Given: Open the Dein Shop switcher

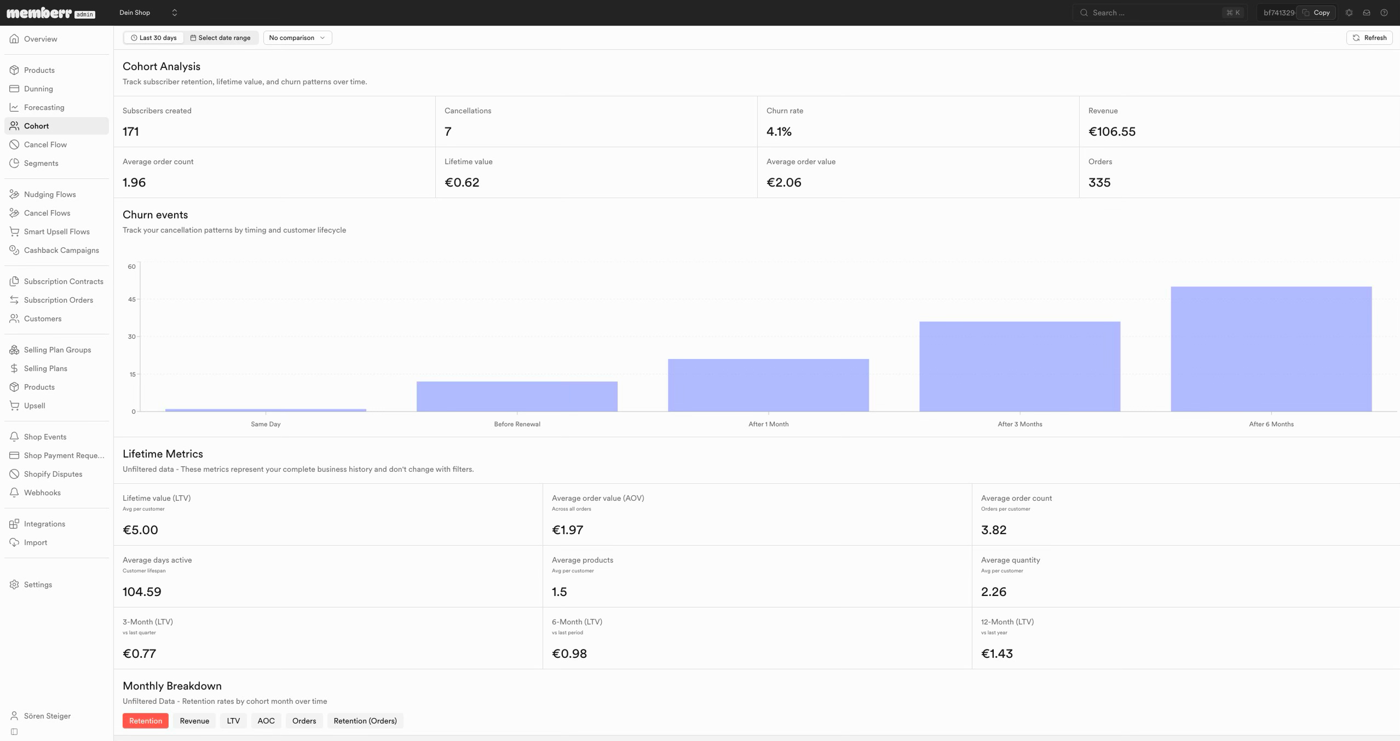Looking at the screenshot, I should tap(148, 13).
